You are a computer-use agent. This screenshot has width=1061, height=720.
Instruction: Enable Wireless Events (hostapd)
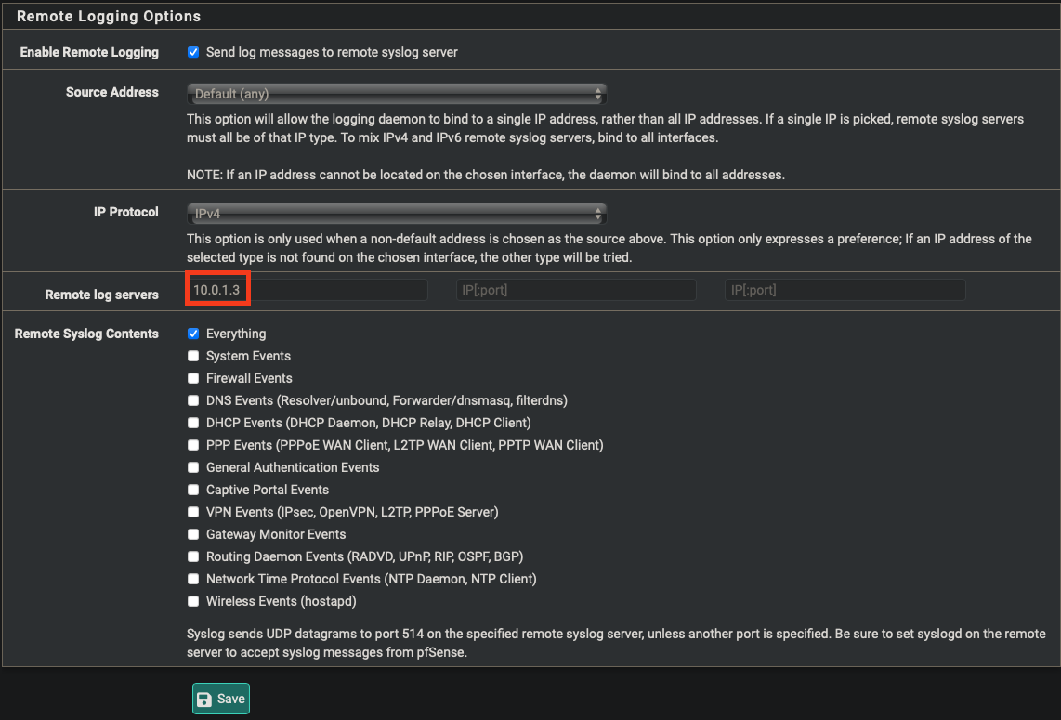click(193, 601)
